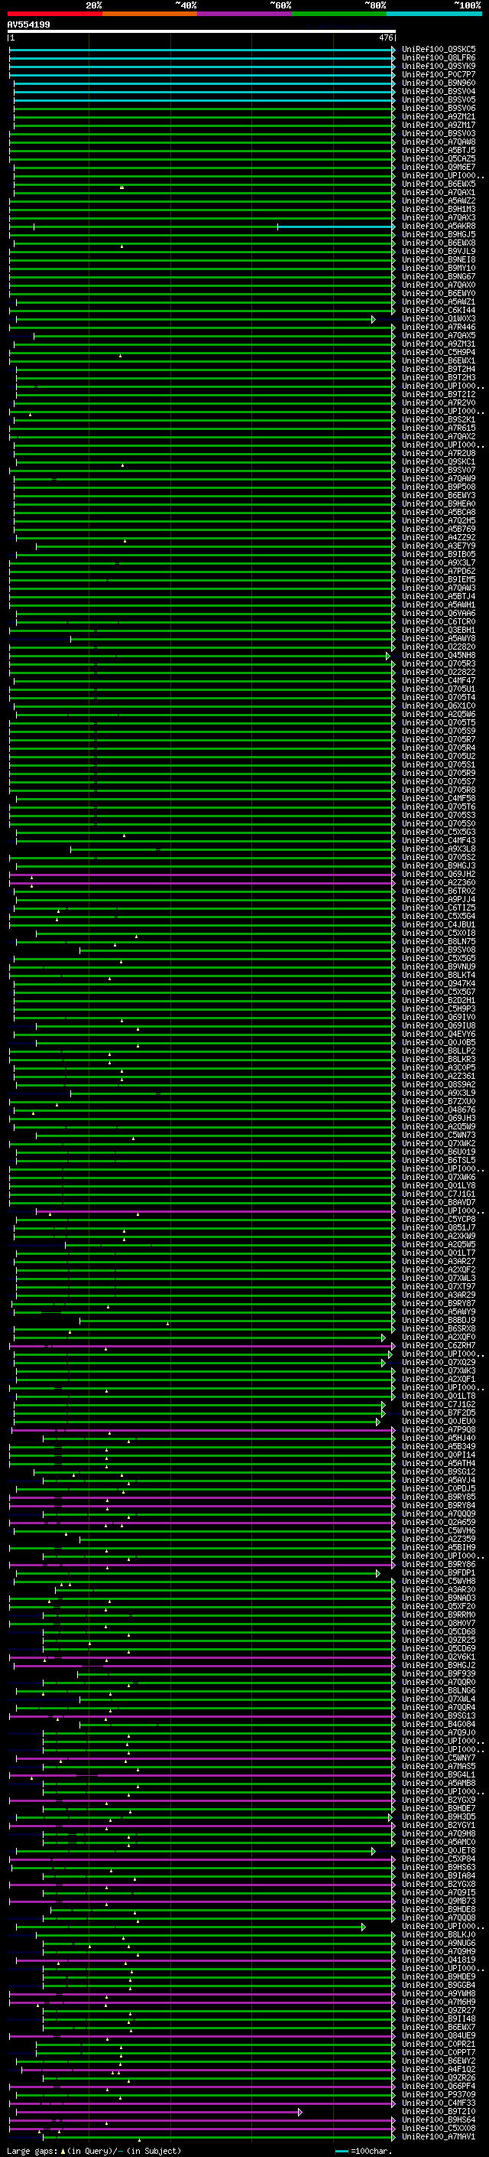This screenshot has height=2157, width=489.
Task: Select UniRef100_B6TSL5 label
Action: (x=439, y=1160)
